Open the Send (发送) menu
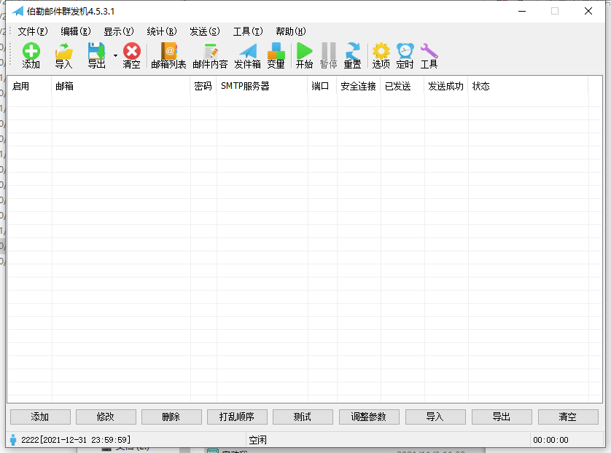The width and height of the screenshot is (611, 453). (205, 31)
